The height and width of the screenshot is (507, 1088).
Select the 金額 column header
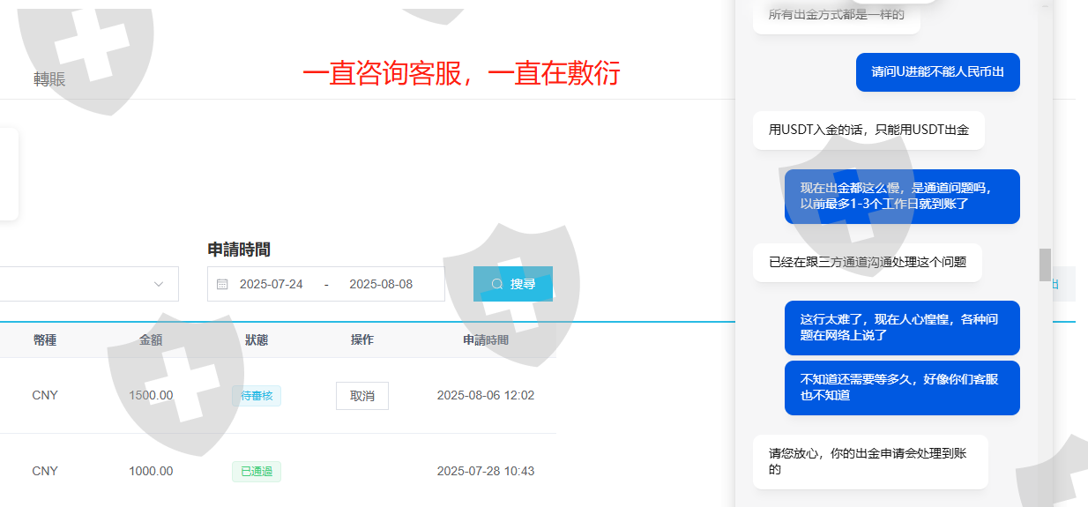point(151,340)
